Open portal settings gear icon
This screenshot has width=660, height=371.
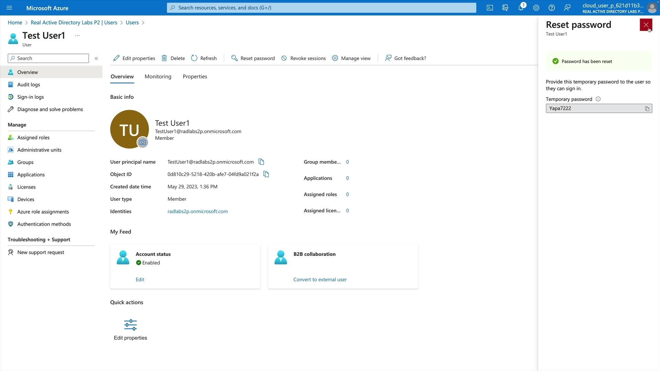tap(536, 8)
